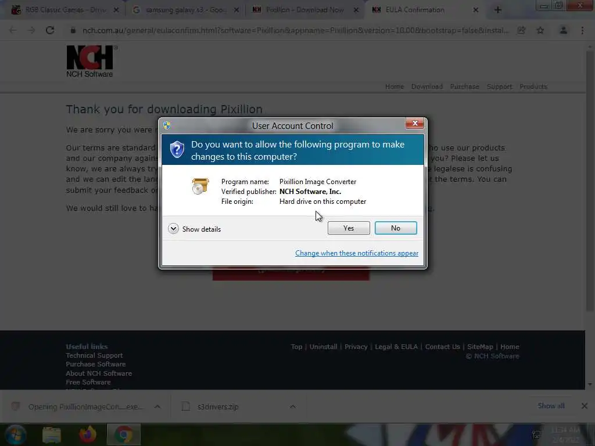Open Technical Support useful link
Viewport: 595px width, 446px height.
94,355
